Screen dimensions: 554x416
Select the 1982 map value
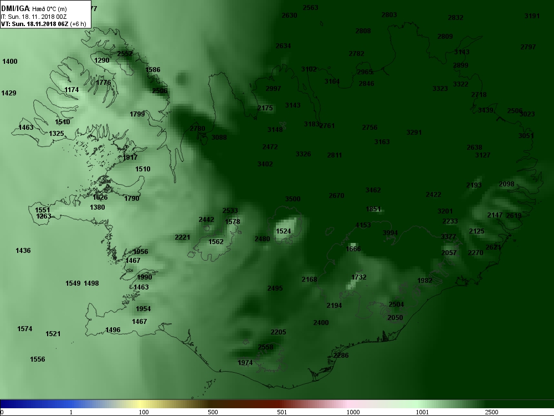click(425, 280)
